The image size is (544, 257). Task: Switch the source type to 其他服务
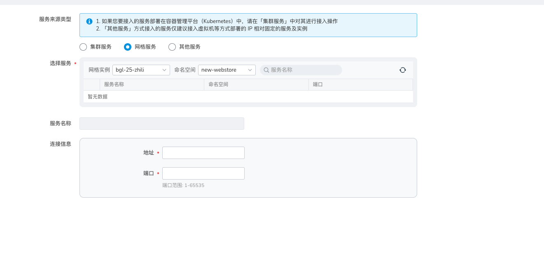pos(172,47)
